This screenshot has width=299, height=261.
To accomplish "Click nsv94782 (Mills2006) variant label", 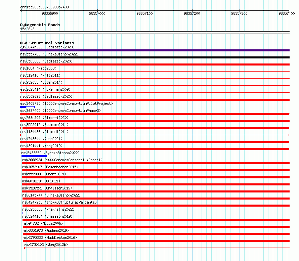I will (43, 223).
